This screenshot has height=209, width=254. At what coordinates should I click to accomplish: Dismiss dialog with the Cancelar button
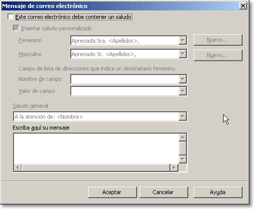[x=163, y=192]
